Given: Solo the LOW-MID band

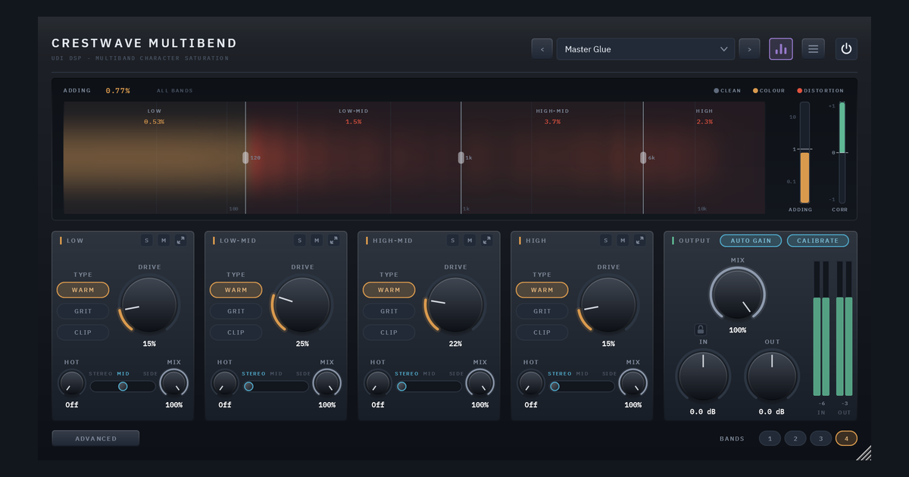Looking at the screenshot, I should point(300,240).
